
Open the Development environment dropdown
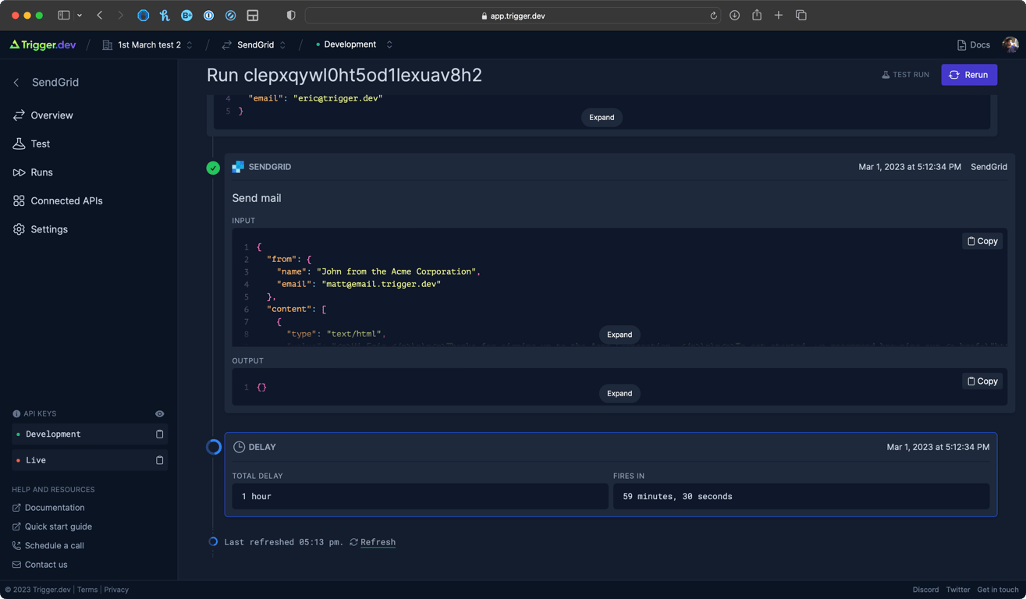point(353,44)
